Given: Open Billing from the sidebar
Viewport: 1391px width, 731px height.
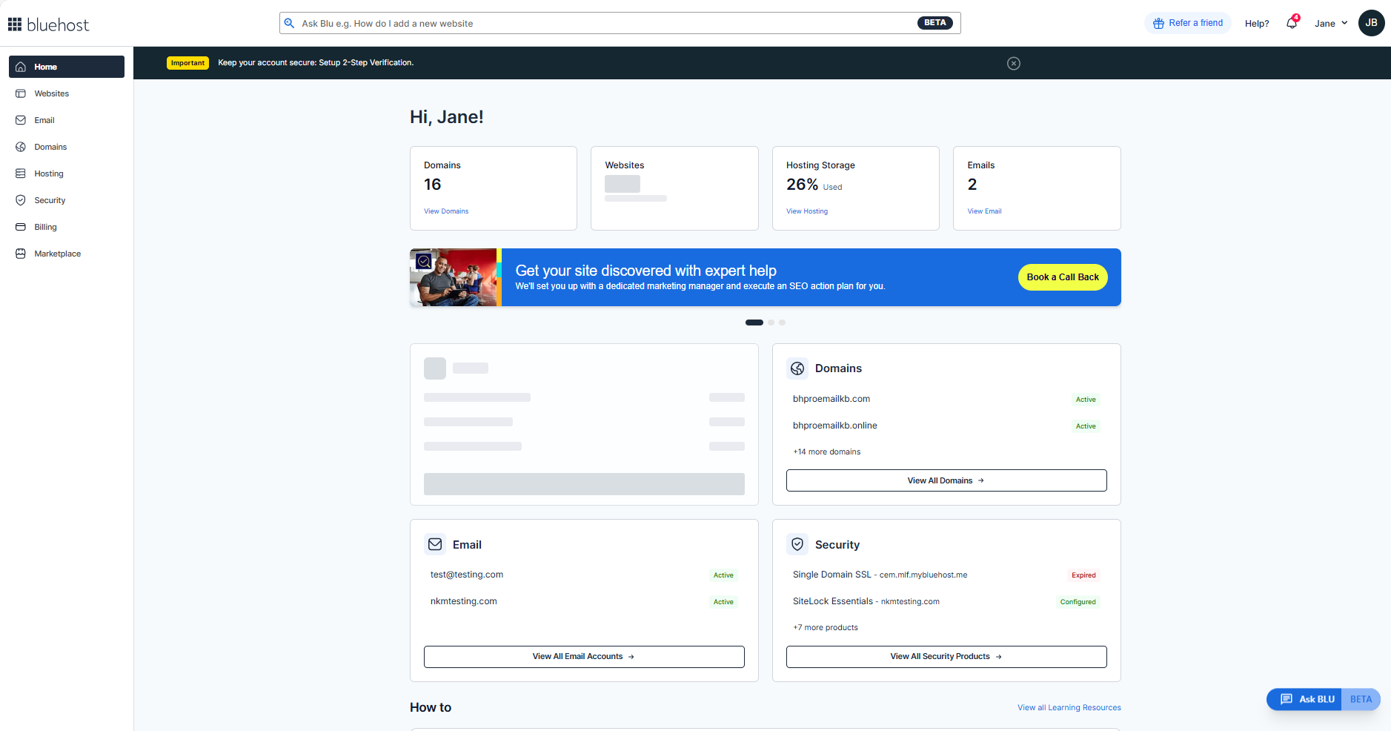Looking at the screenshot, I should click(x=46, y=227).
